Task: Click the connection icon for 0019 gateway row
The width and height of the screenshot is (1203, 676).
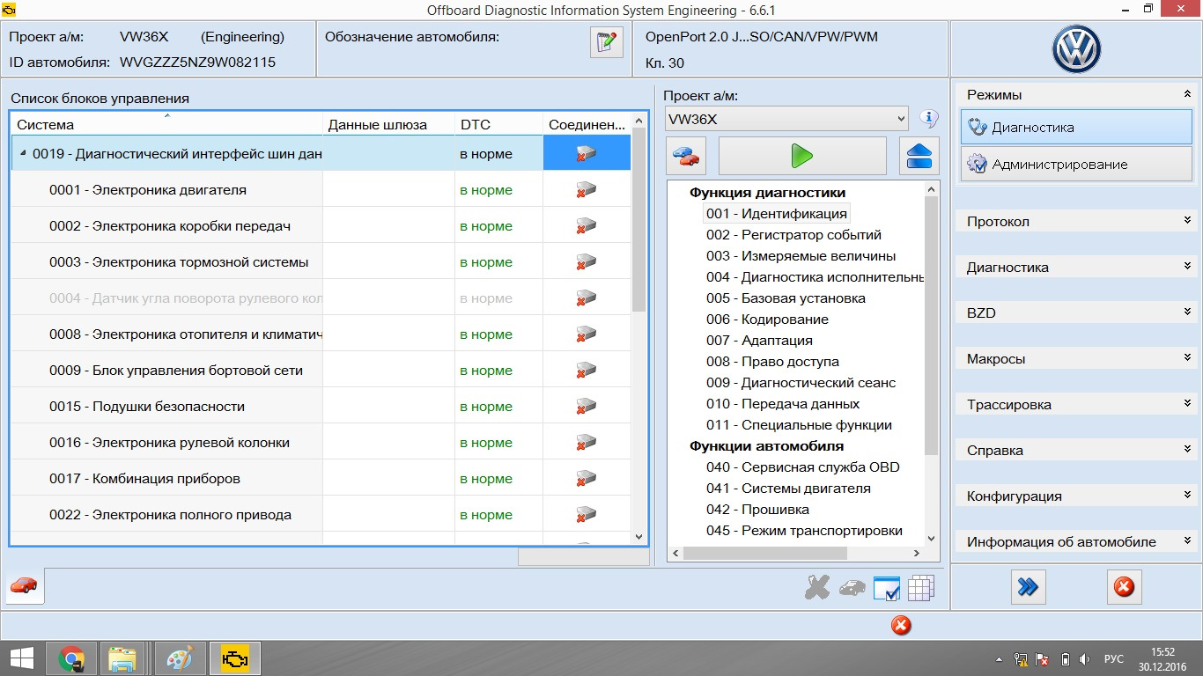Action: point(587,154)
